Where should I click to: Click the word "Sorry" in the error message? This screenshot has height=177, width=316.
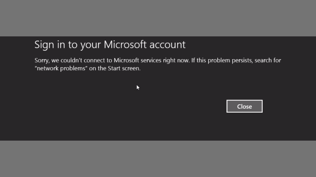pyautogui.click(x=42, y=60)
